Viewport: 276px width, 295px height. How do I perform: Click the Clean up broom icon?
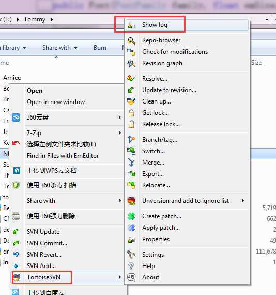(131, 101)
